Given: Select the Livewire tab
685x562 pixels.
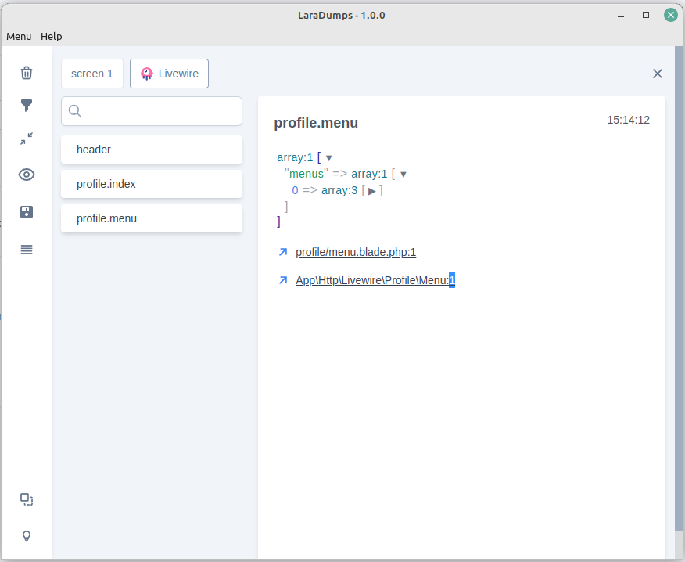Looking at the screenshot, I should point(169,74).
